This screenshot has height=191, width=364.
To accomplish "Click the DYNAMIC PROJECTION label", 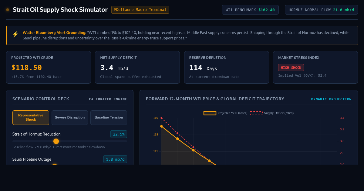I will point(331,99).
